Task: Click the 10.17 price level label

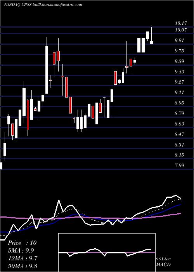Action: pos(181,23)
